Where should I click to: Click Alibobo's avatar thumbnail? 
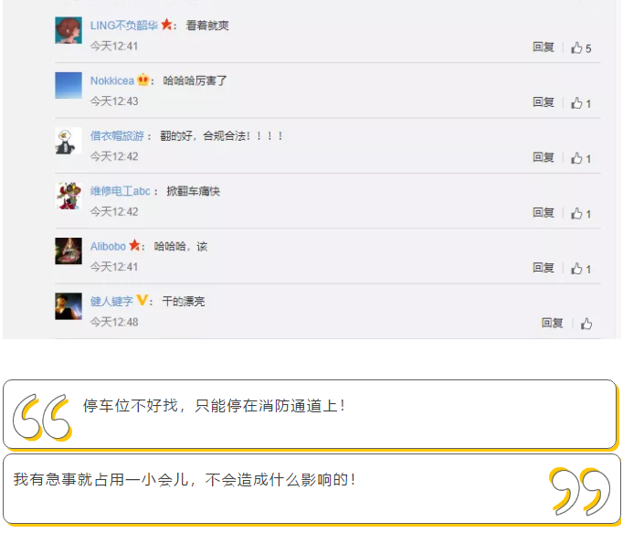tap(69, 251)
